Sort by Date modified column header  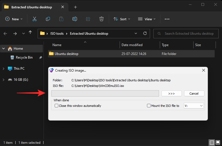132,45
